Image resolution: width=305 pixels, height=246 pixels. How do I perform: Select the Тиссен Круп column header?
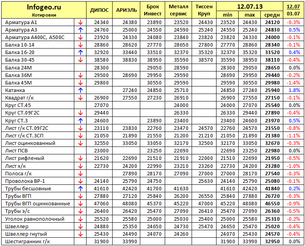tap(204, 10)
